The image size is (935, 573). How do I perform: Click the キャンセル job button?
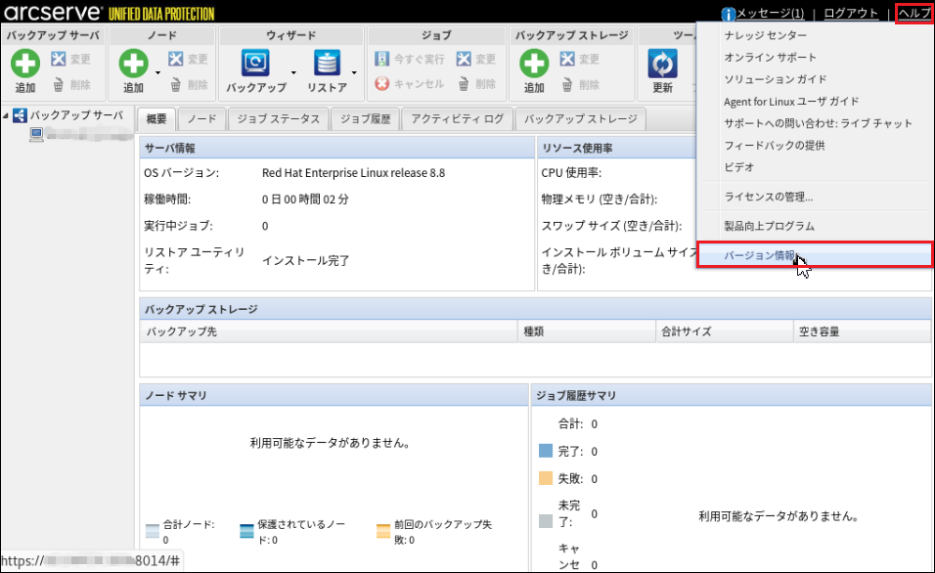point(410,85)
